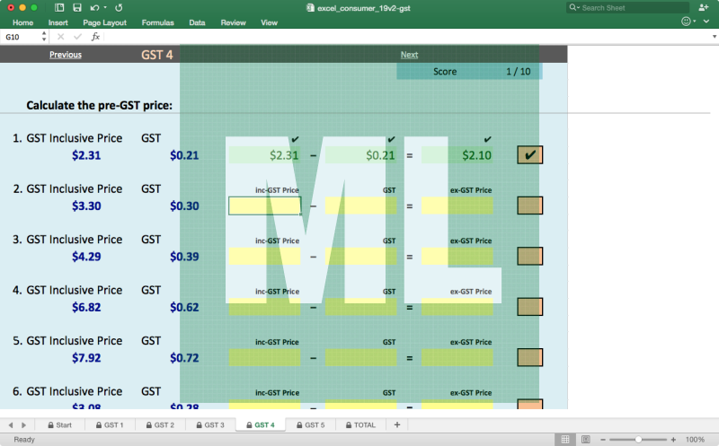Click the checked box for question 1
The image size is (719, 446).
529,154
